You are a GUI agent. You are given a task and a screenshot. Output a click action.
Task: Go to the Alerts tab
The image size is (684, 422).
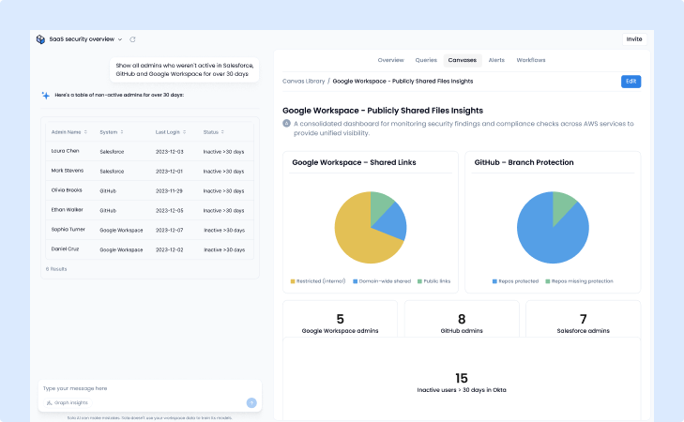coord(496,60)
